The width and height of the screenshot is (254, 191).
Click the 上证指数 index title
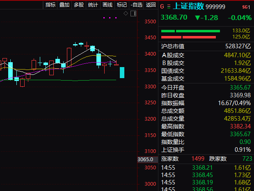(x=188, y=6)
